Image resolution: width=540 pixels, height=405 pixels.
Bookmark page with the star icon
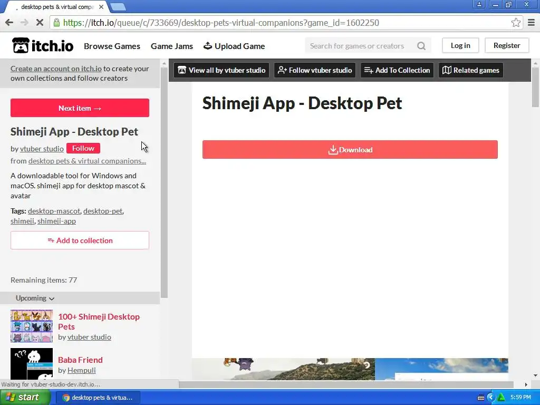coord(516,23)
